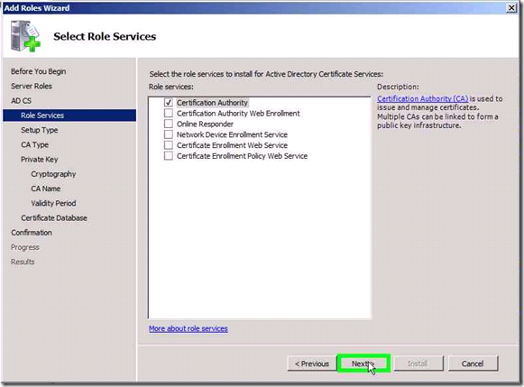The height and width of the screenshot is (387, 524).
Task: Uncheck the Certification Authority checkbox
Action: [169, 103]
